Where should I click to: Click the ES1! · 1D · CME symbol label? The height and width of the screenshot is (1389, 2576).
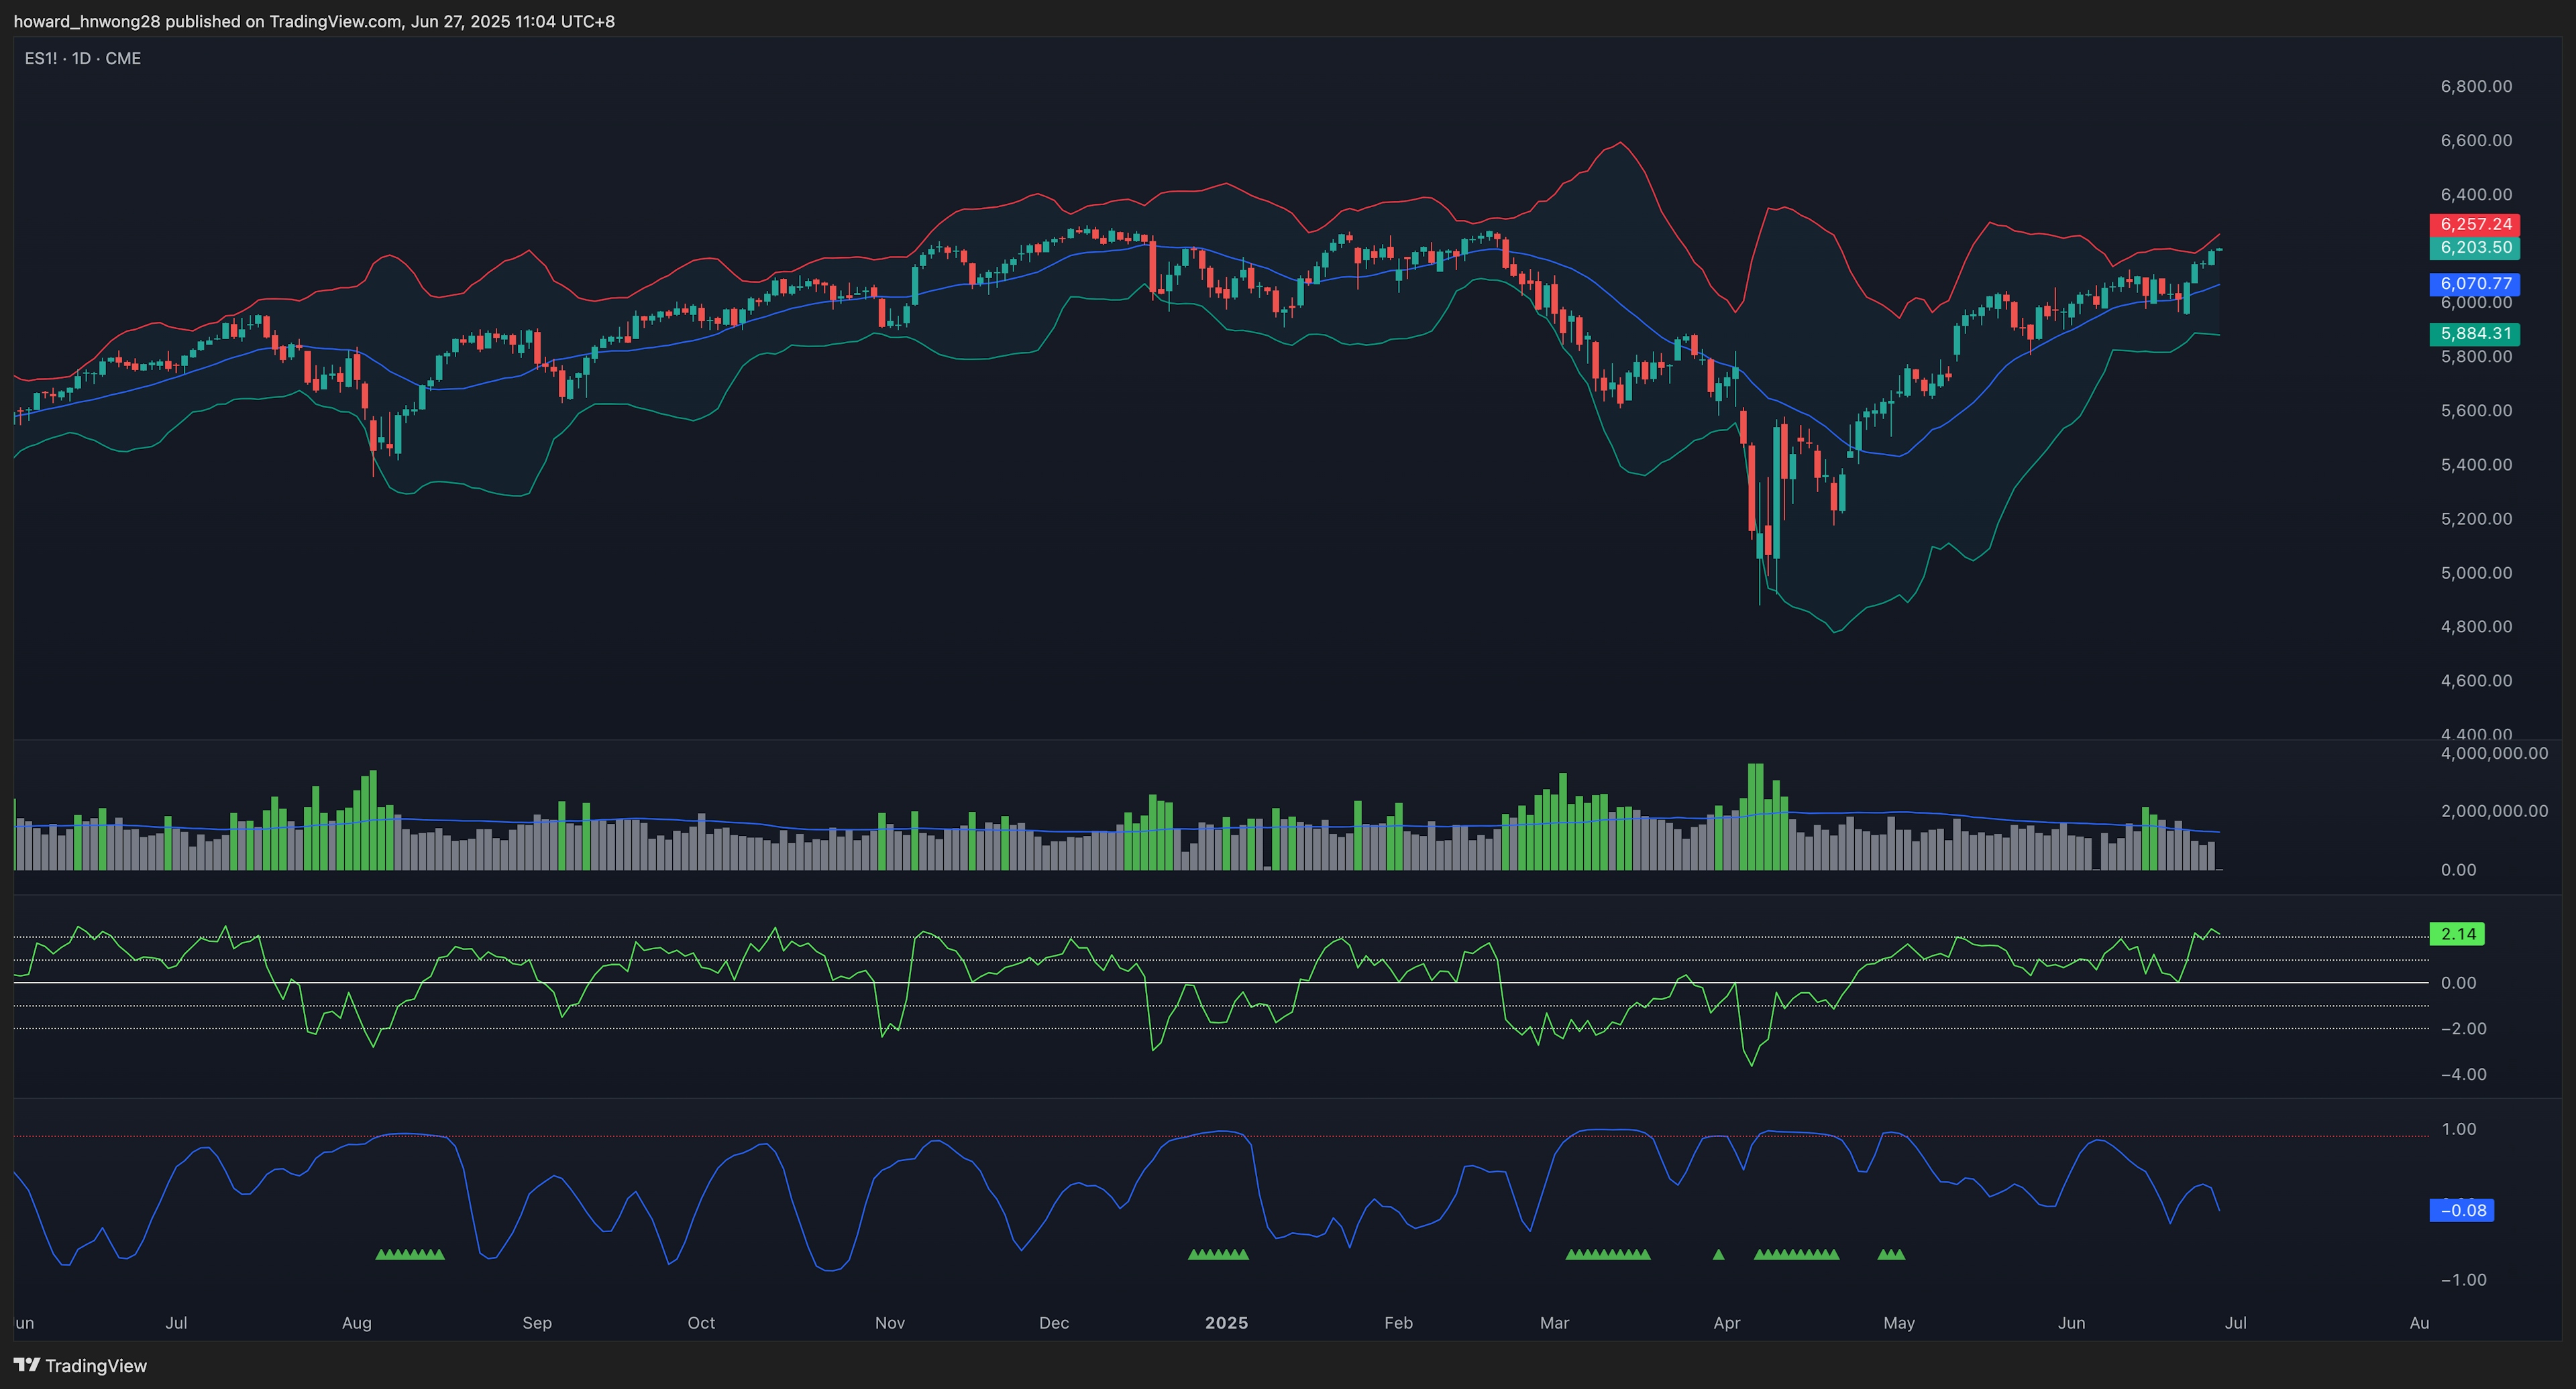click(x=83, y=59)
